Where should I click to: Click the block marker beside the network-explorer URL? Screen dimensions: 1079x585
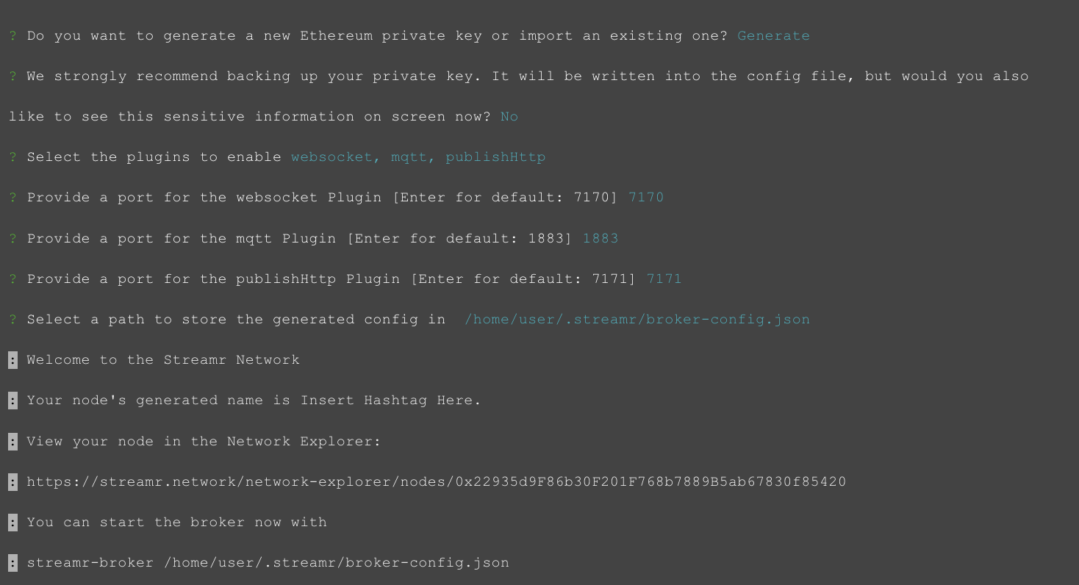click(12, 482)
